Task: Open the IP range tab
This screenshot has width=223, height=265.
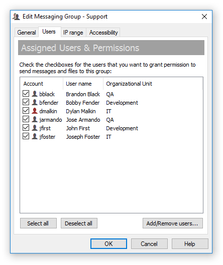Action: pos(73,33)
